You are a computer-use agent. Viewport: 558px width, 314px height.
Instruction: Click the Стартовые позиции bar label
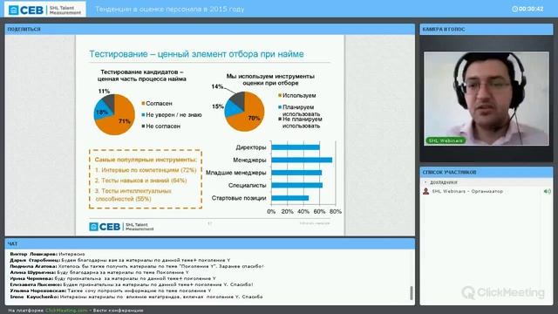pyautogui.click(x=239, y=198)
